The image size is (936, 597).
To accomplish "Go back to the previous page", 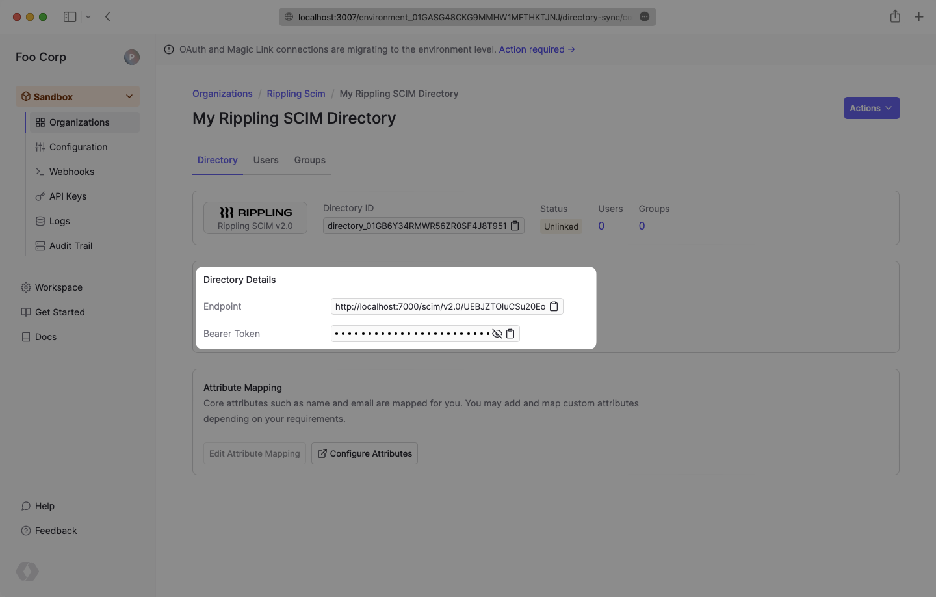I will [x=108, y=17].
